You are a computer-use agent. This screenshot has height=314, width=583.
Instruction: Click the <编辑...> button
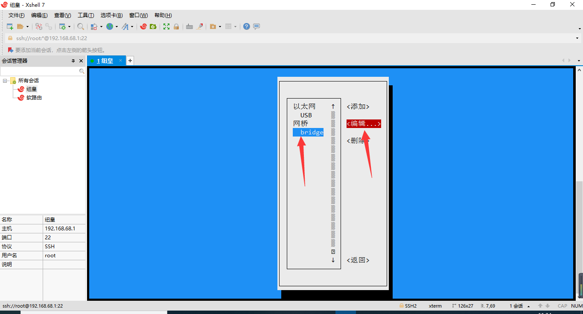pyautogui.click(x=364, y=124)
